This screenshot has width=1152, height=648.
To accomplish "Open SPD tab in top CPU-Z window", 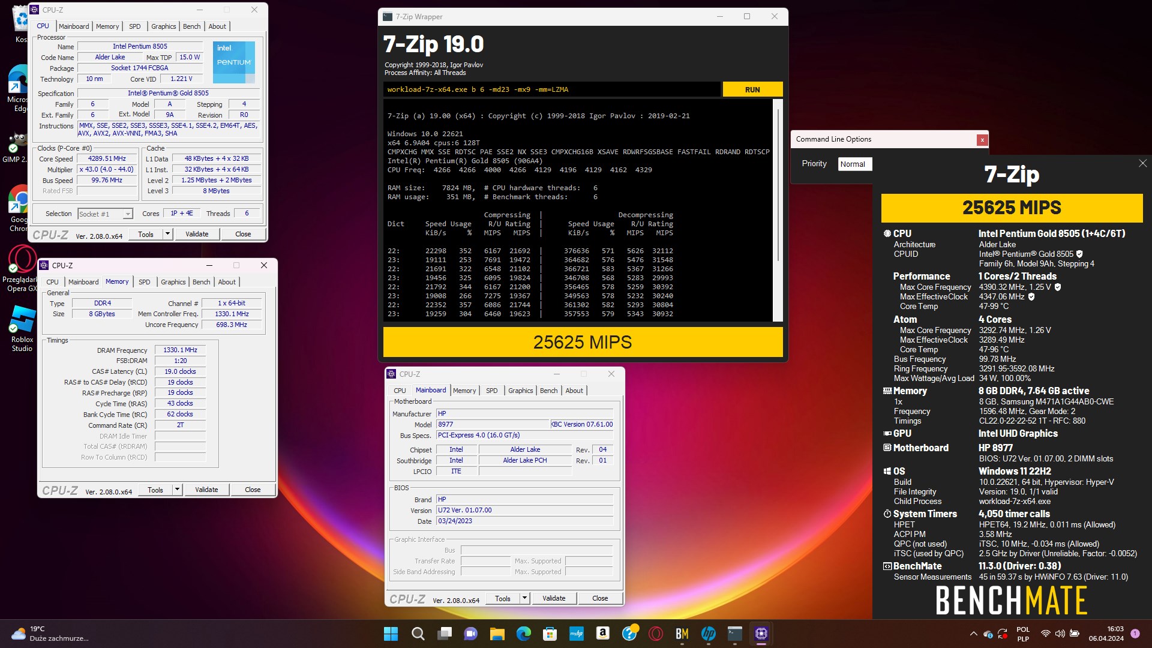I will [135, 26].
